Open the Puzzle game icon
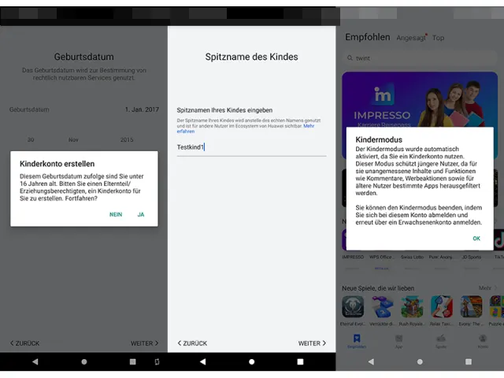Screen dimensions: 504x378 [x=497, y=307]
